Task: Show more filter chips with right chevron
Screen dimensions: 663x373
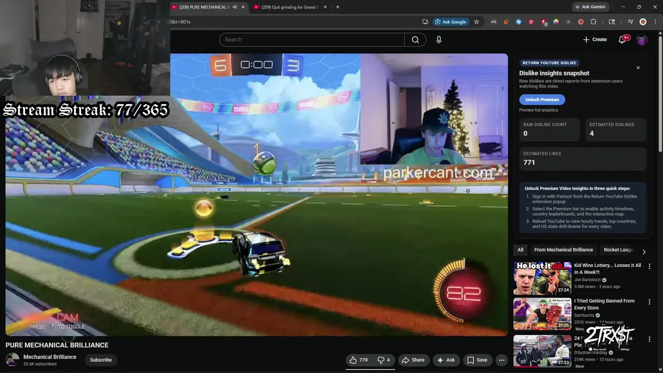Action: coord(644,252)
